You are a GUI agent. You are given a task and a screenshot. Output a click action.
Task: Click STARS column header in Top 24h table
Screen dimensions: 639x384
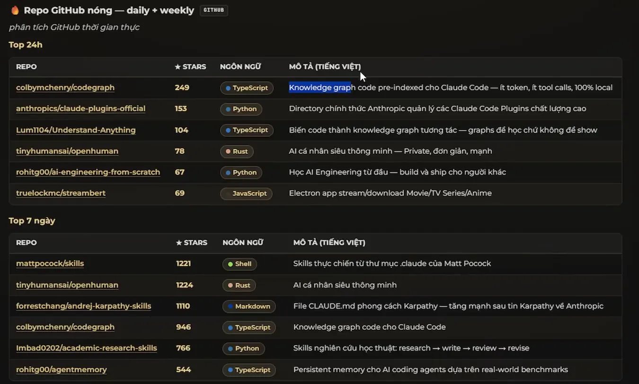tap(190, 67)
